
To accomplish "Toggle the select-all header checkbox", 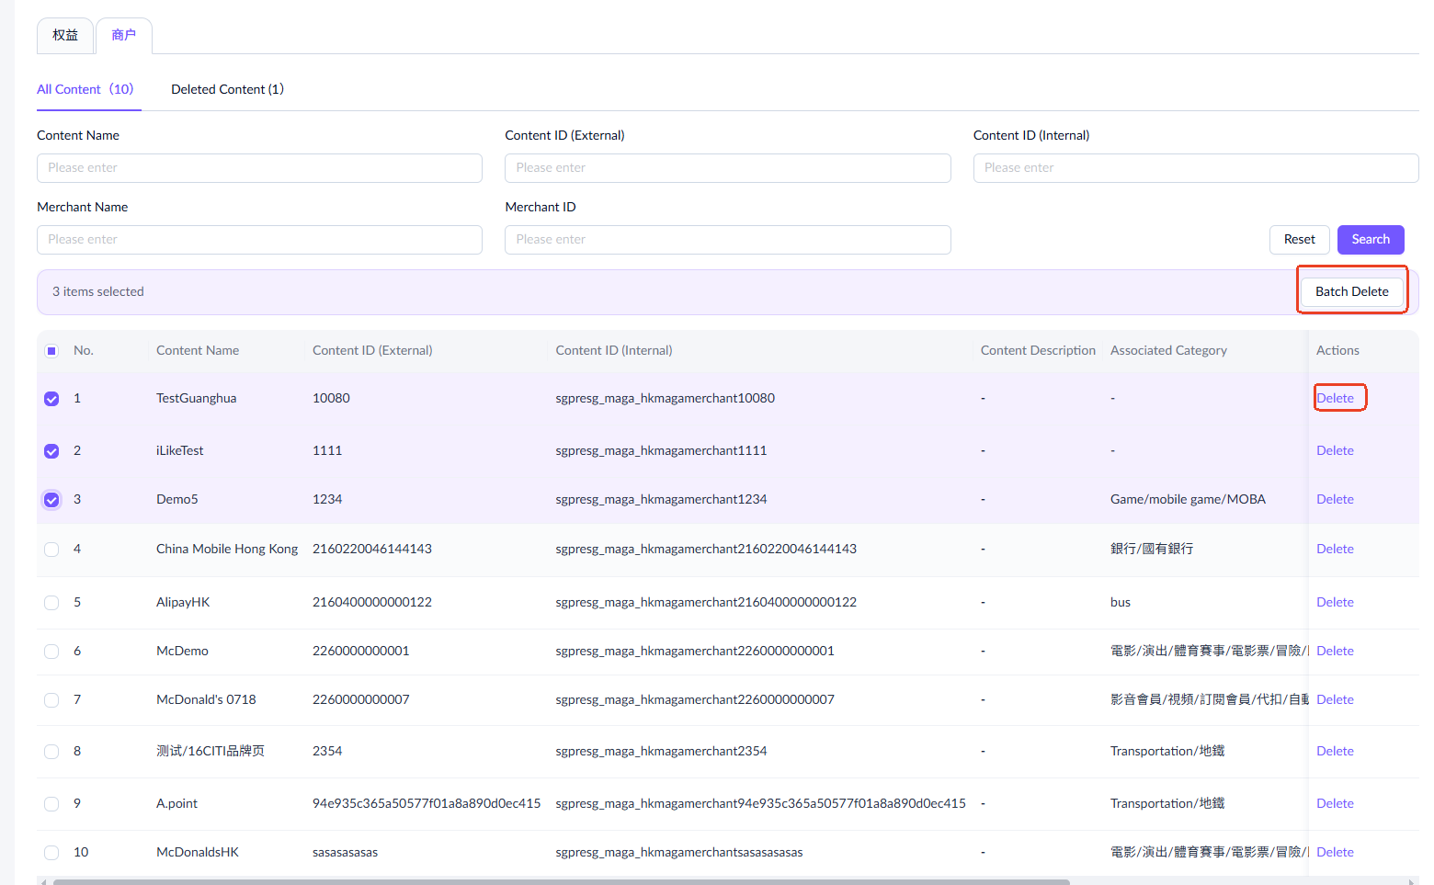I will click(x=51, y=351).
